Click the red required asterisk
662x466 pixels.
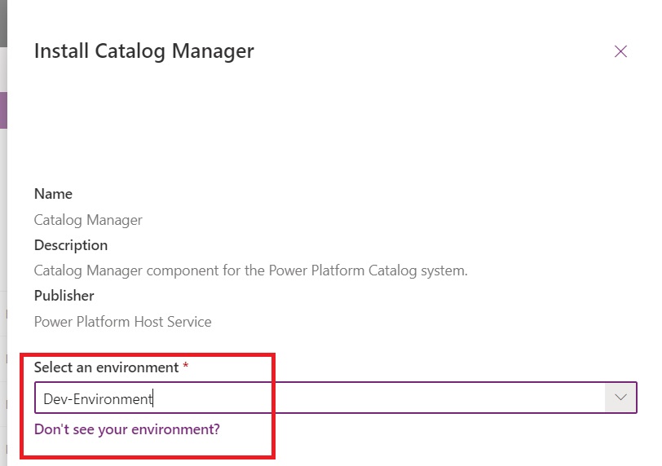pyautogui.click(x=186, y=367)
